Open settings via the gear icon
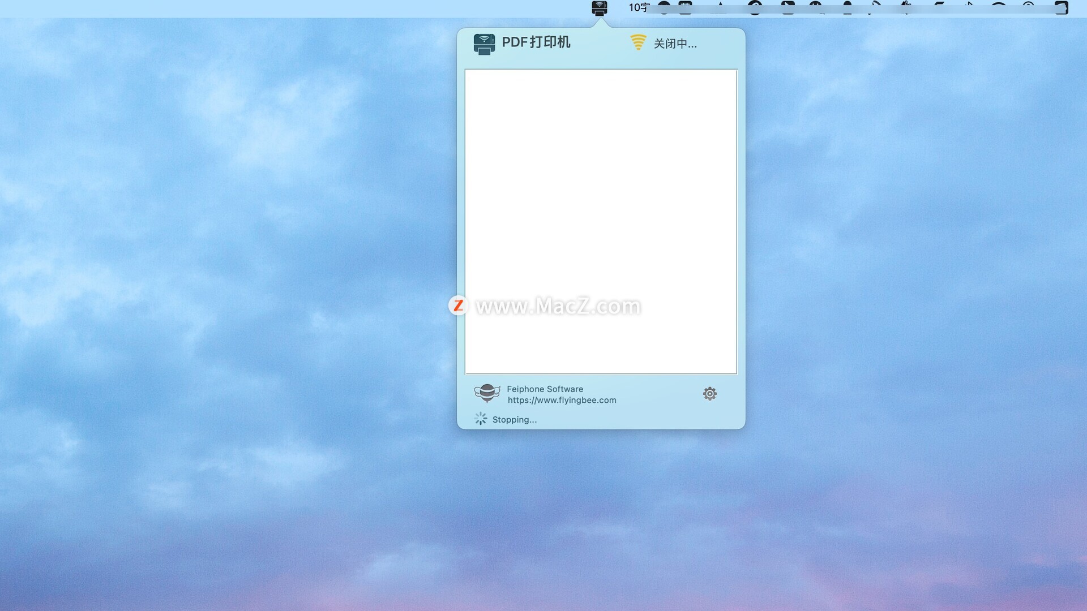This screenshot has width=1087, height=611. click(x=709, y=394)
